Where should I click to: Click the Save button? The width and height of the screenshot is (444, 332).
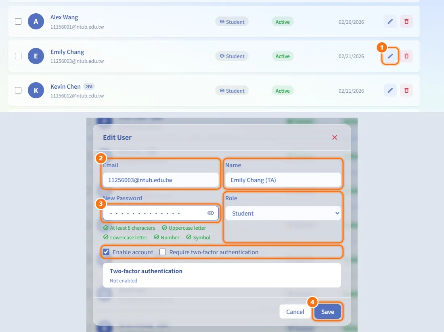pos(328,312)
